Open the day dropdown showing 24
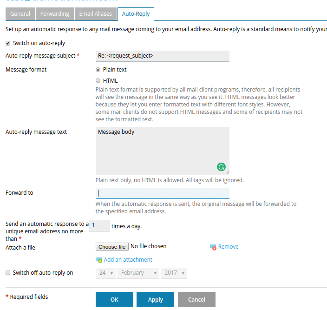Screen dimensions: 327x310 105,273
